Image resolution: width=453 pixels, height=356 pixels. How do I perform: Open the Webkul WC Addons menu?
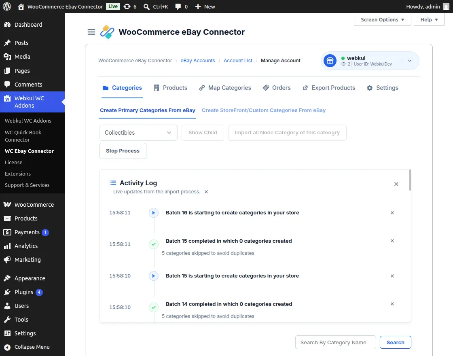coord(32,102)
